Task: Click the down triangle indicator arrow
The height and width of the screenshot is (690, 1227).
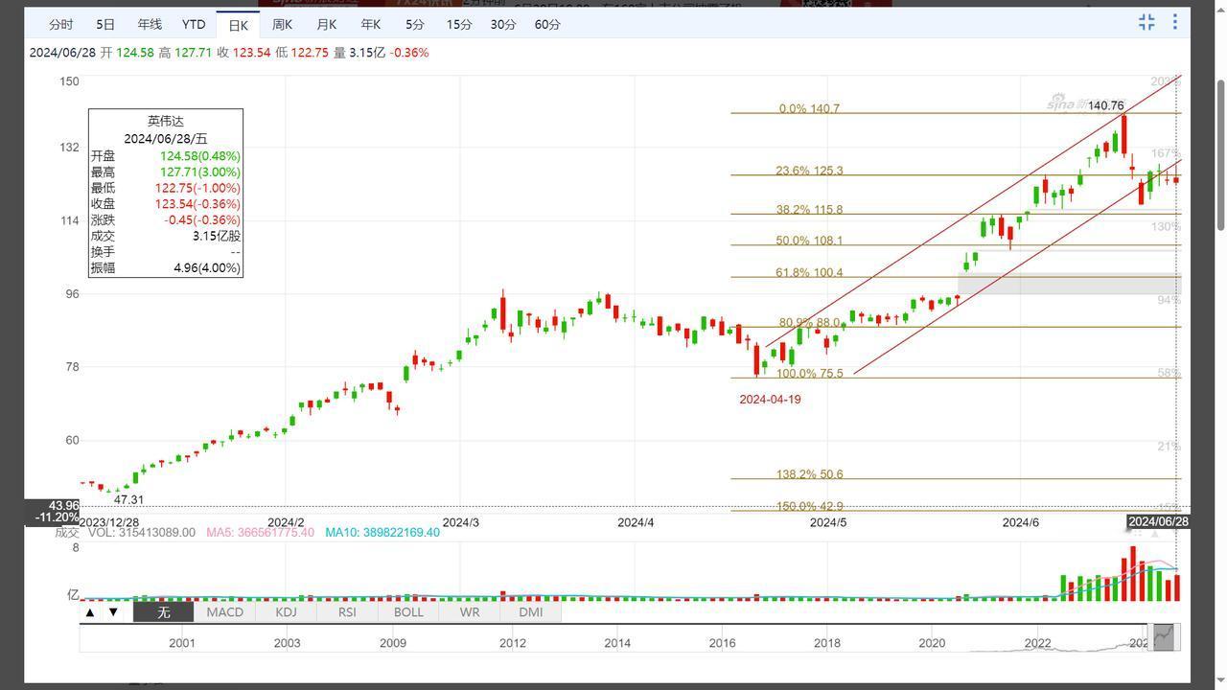Action: (x=113, y=612)
